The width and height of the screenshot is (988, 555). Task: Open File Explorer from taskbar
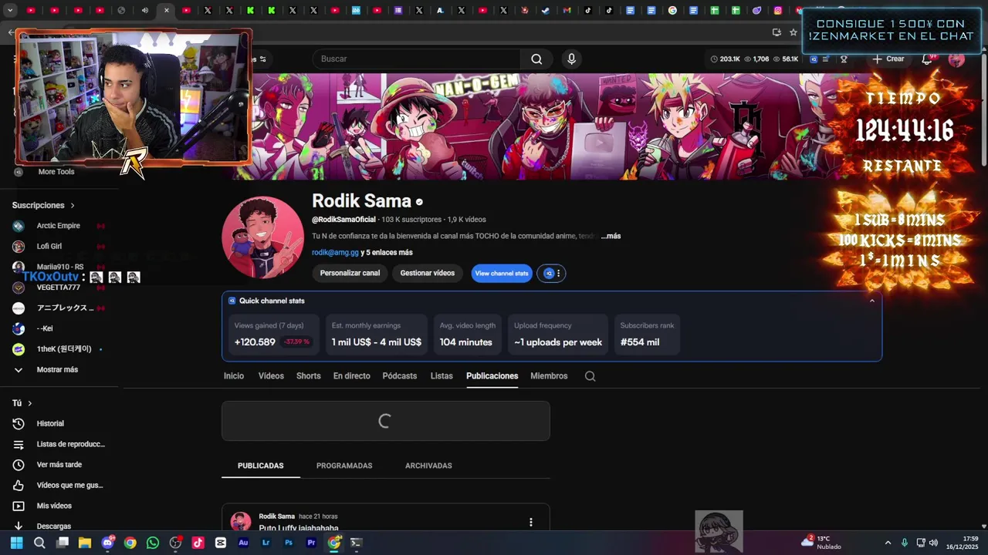tap(85, 543)
